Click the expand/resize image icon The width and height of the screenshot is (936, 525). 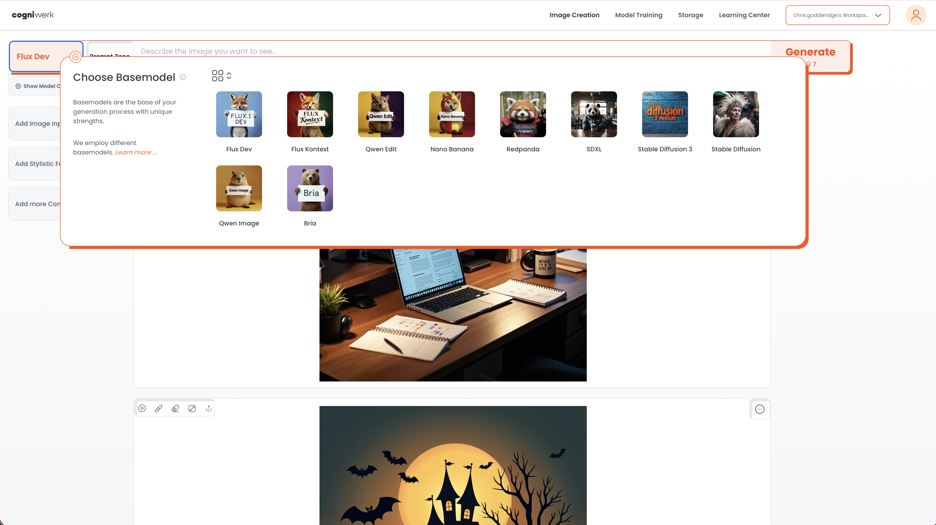click(192, 408)
